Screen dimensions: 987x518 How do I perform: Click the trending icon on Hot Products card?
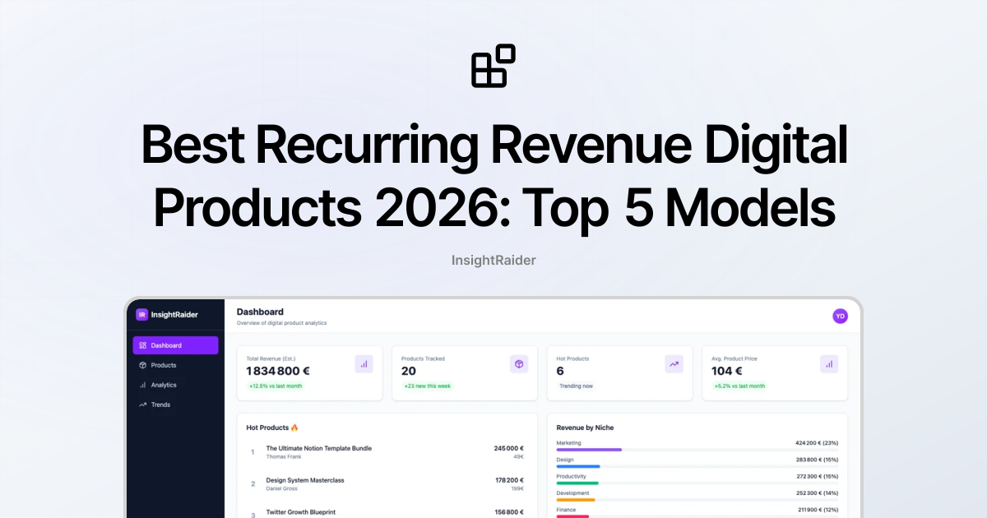(674, 363)
